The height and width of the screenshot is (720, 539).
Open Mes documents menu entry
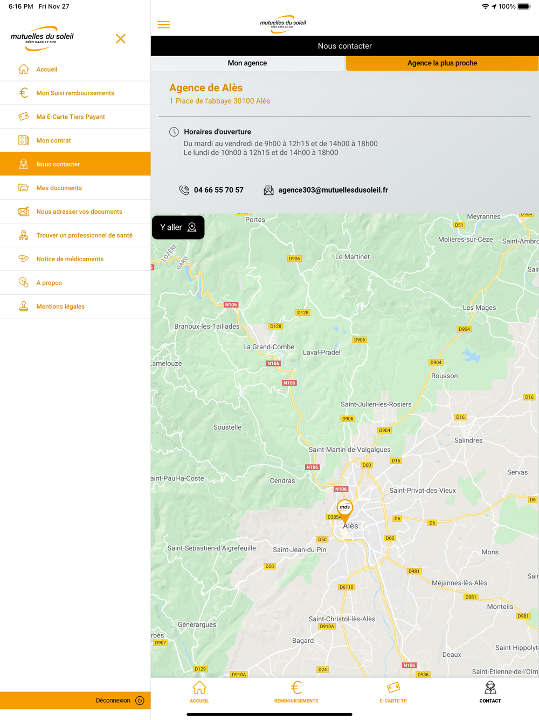coord(75,188)
